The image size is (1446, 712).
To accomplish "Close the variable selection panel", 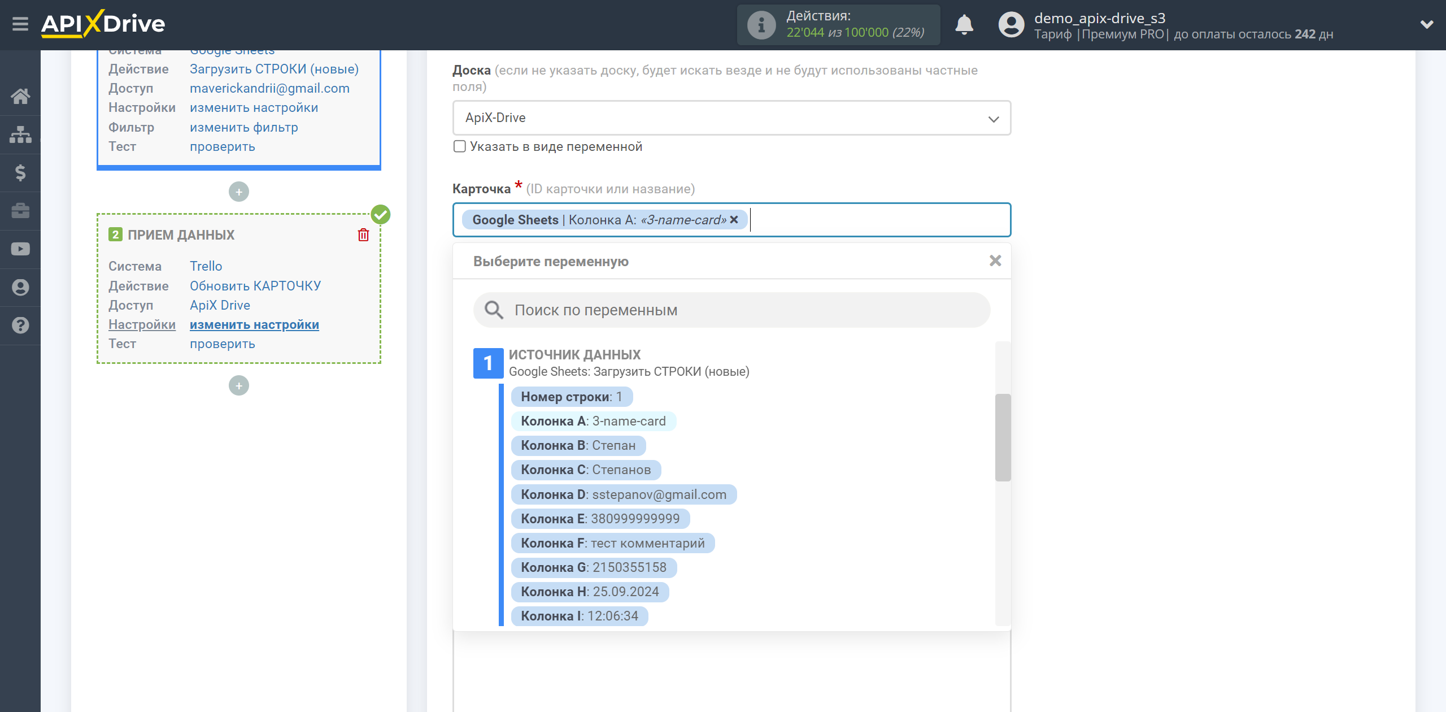I will [995, 261].
